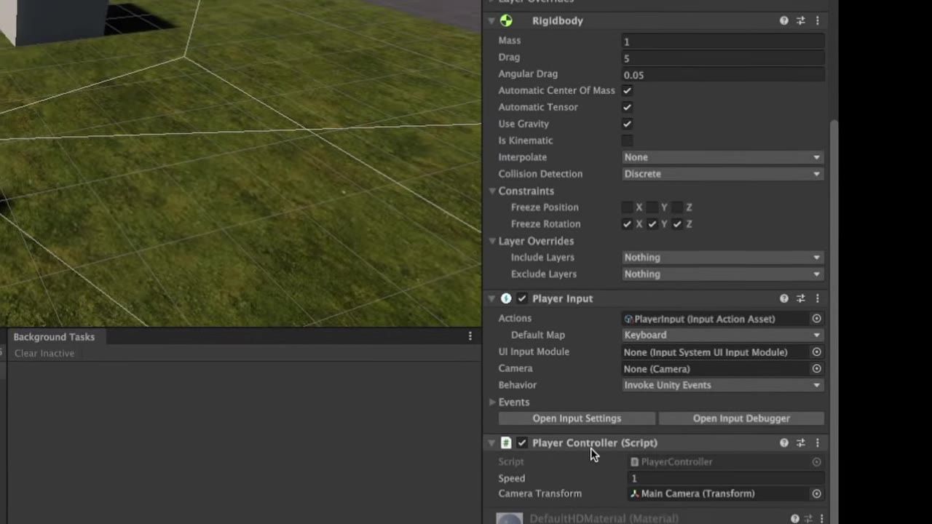Open Background Tasks panel options menu
Image resolution: width=932 pixels, height=524 pixels.
point(470,336)
